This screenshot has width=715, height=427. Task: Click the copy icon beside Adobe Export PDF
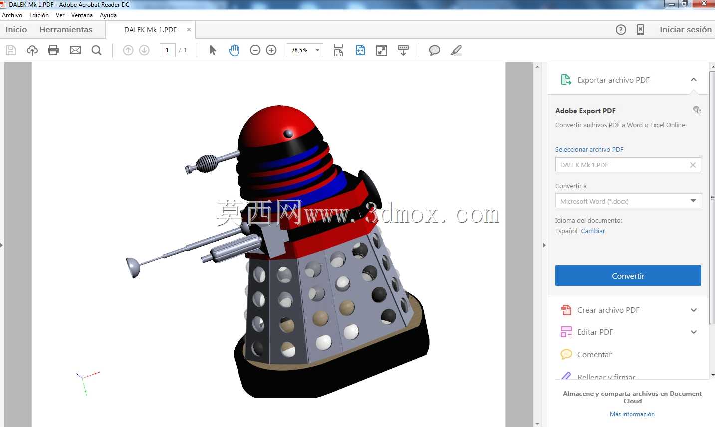pyautogui.click(x=697, y=110)
